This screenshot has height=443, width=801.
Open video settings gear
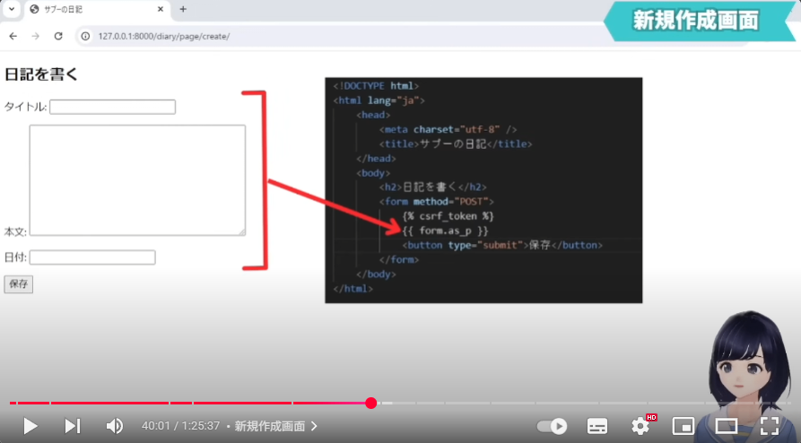tap(640, 426)
